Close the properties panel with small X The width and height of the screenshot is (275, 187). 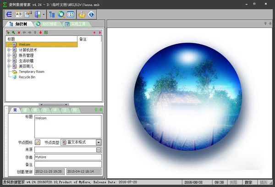tap(6, 109)
